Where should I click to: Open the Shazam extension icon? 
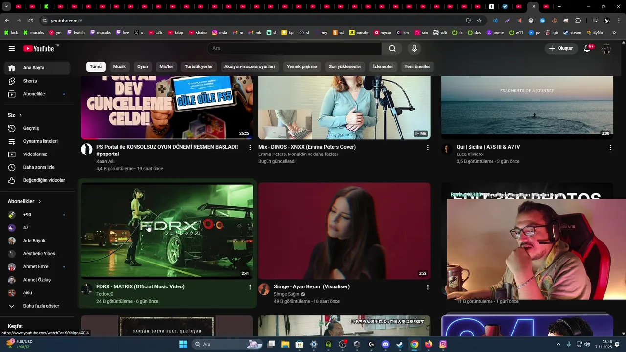tap(542, 21)
